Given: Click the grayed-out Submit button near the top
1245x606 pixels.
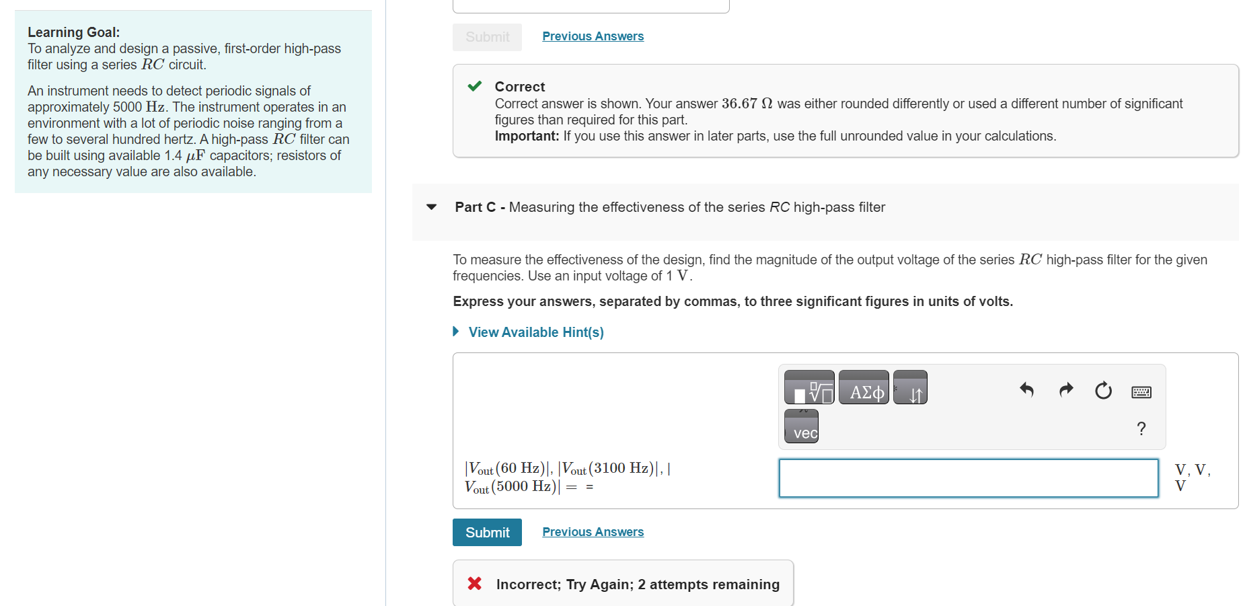Looking at the screenshot, I should (486, 37).
